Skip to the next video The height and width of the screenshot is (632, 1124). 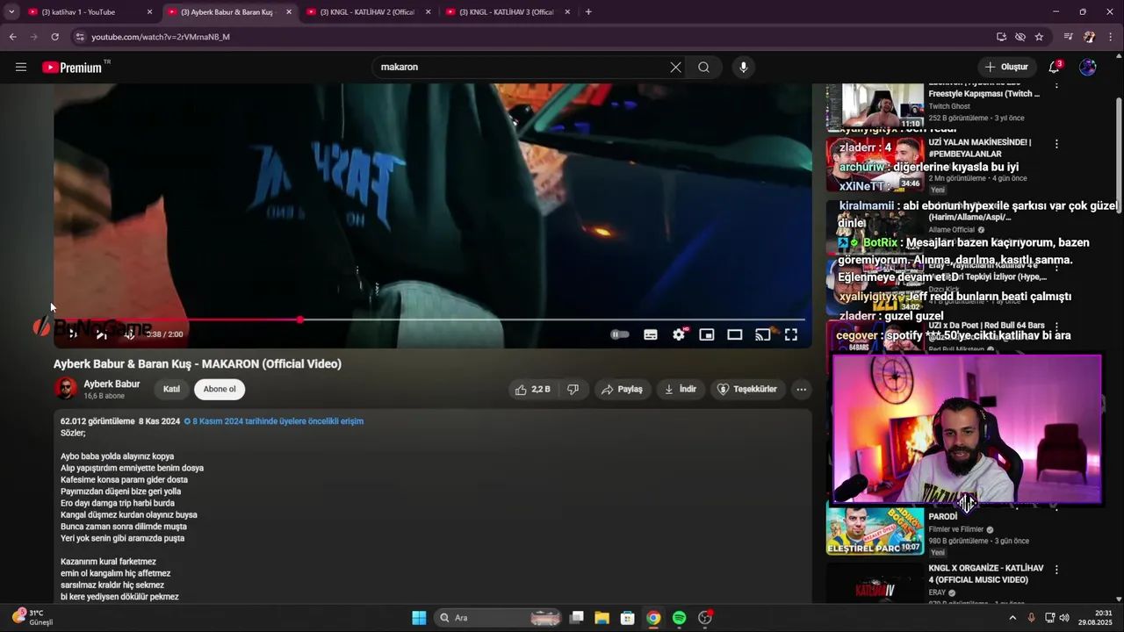pyautogui.click(x=101, y=334)
